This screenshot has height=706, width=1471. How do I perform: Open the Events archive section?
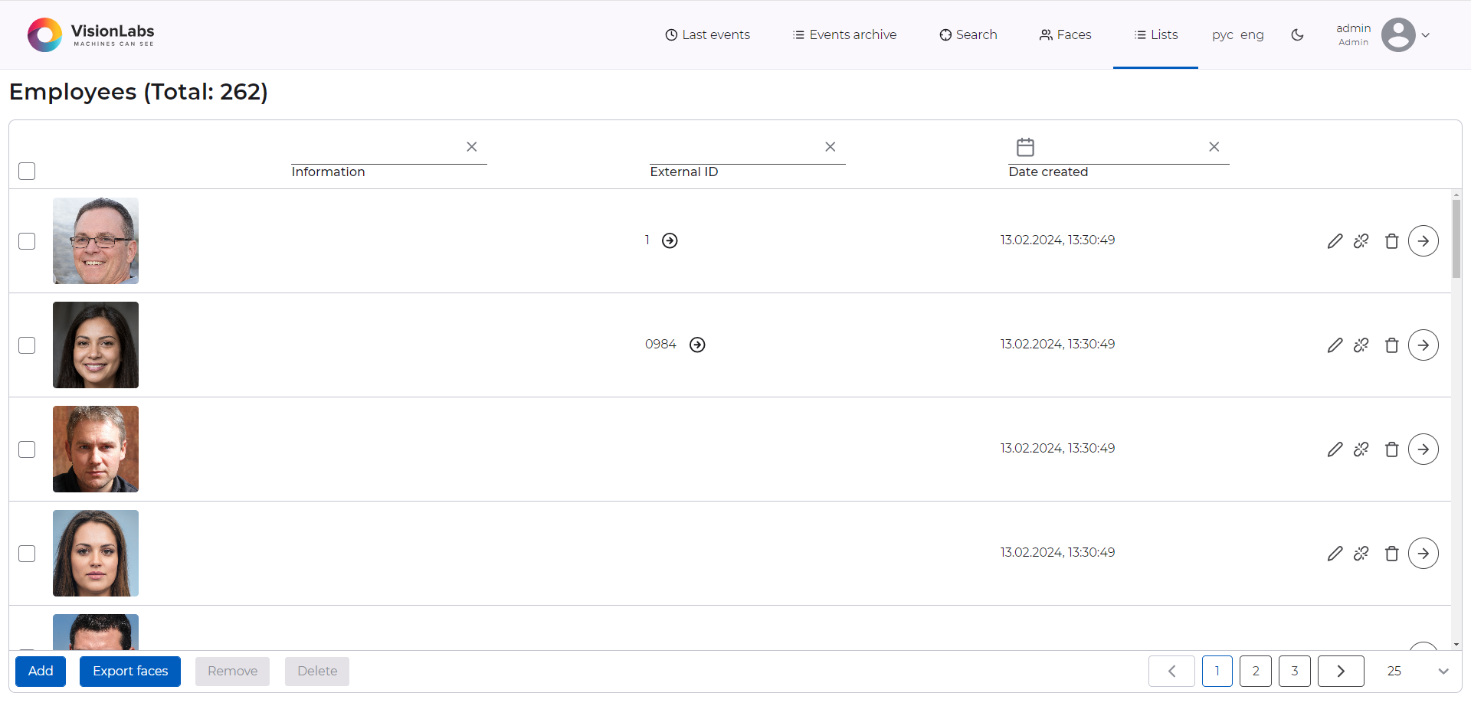pyautogui.click(x=844, y=34)
